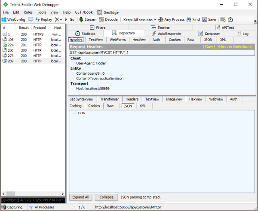Switch to the Log tab
The height and width of the screenshot is (211, 258).
[243, 34]
